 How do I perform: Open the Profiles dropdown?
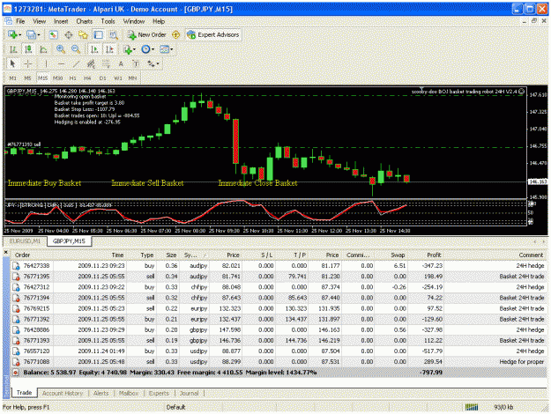(x=33, y=34)
